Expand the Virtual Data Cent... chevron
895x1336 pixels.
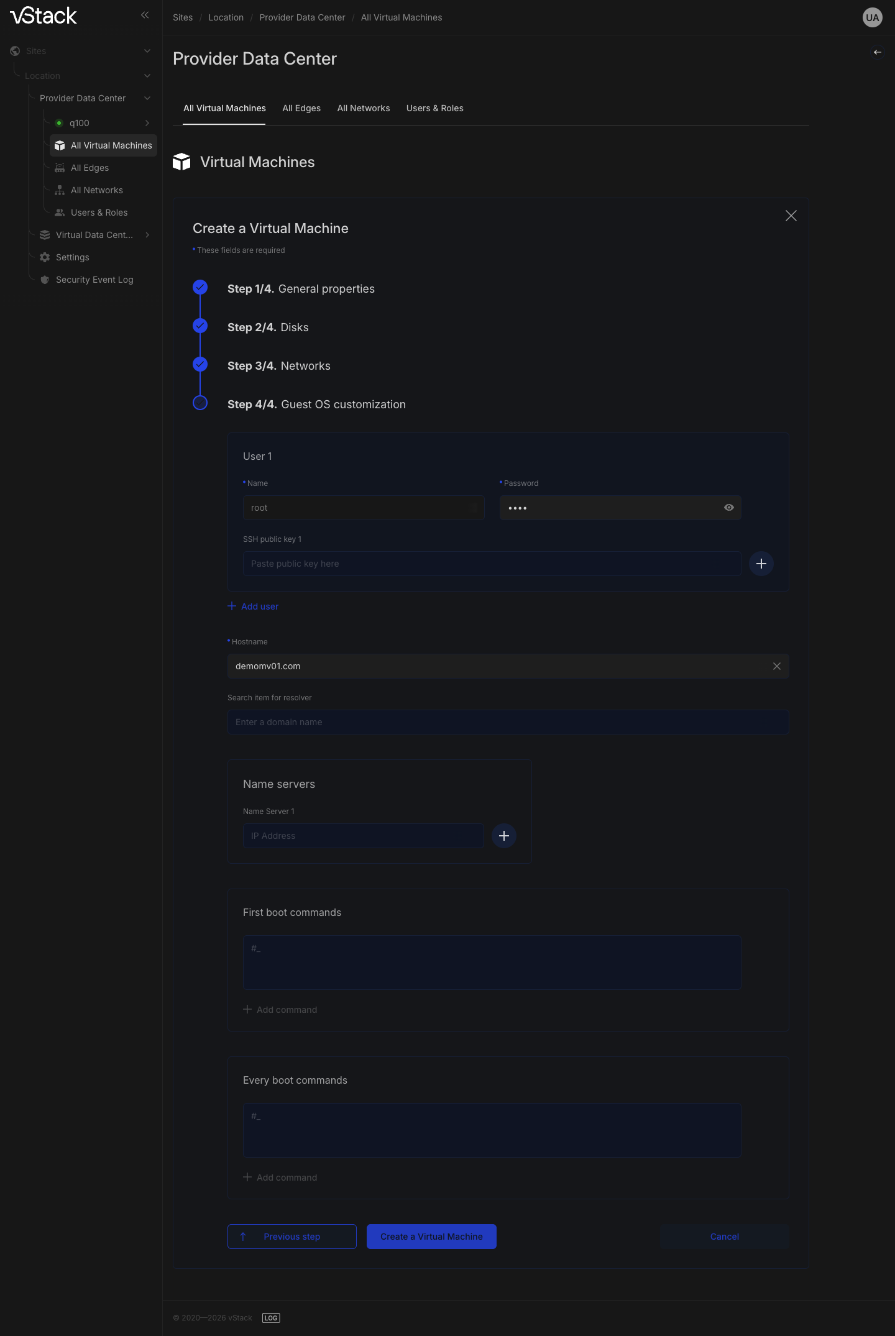(x=147, y=235)
